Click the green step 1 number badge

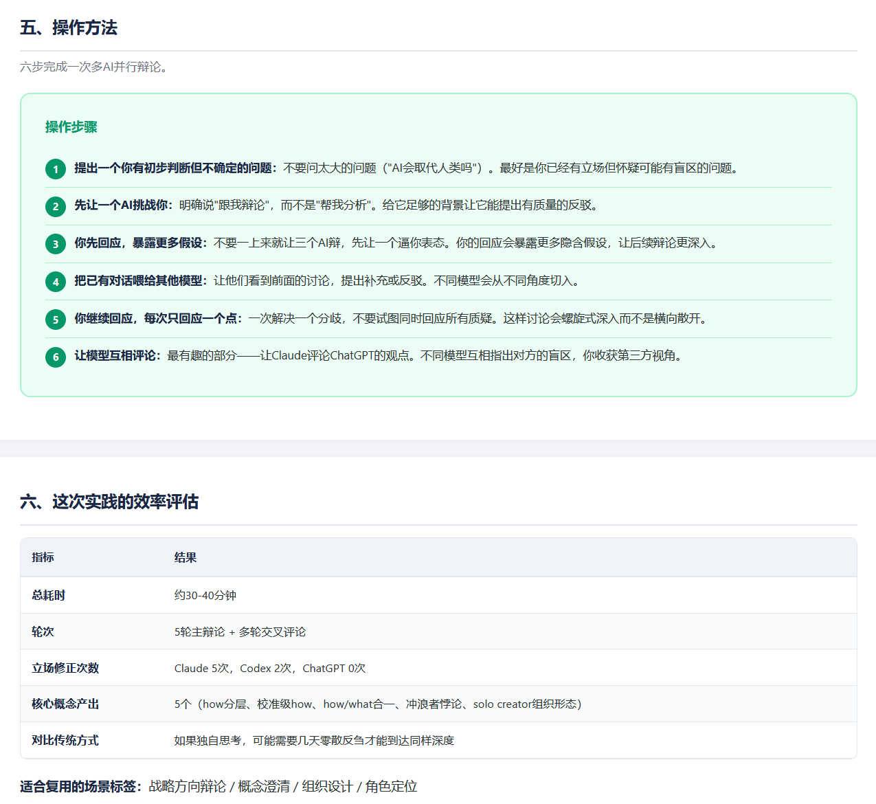pos(56,169)
